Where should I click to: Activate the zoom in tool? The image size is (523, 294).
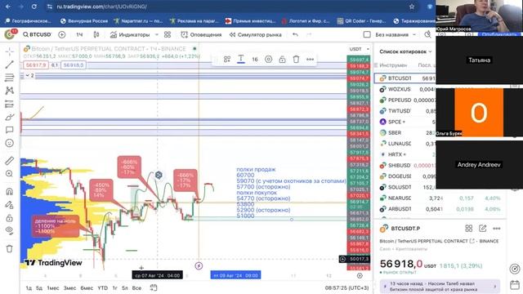pyautogui.click(x=9, y=174)
